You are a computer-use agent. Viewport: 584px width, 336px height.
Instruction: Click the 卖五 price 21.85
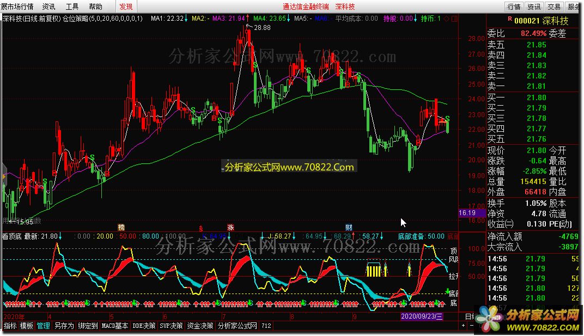[x=536, y=45]
